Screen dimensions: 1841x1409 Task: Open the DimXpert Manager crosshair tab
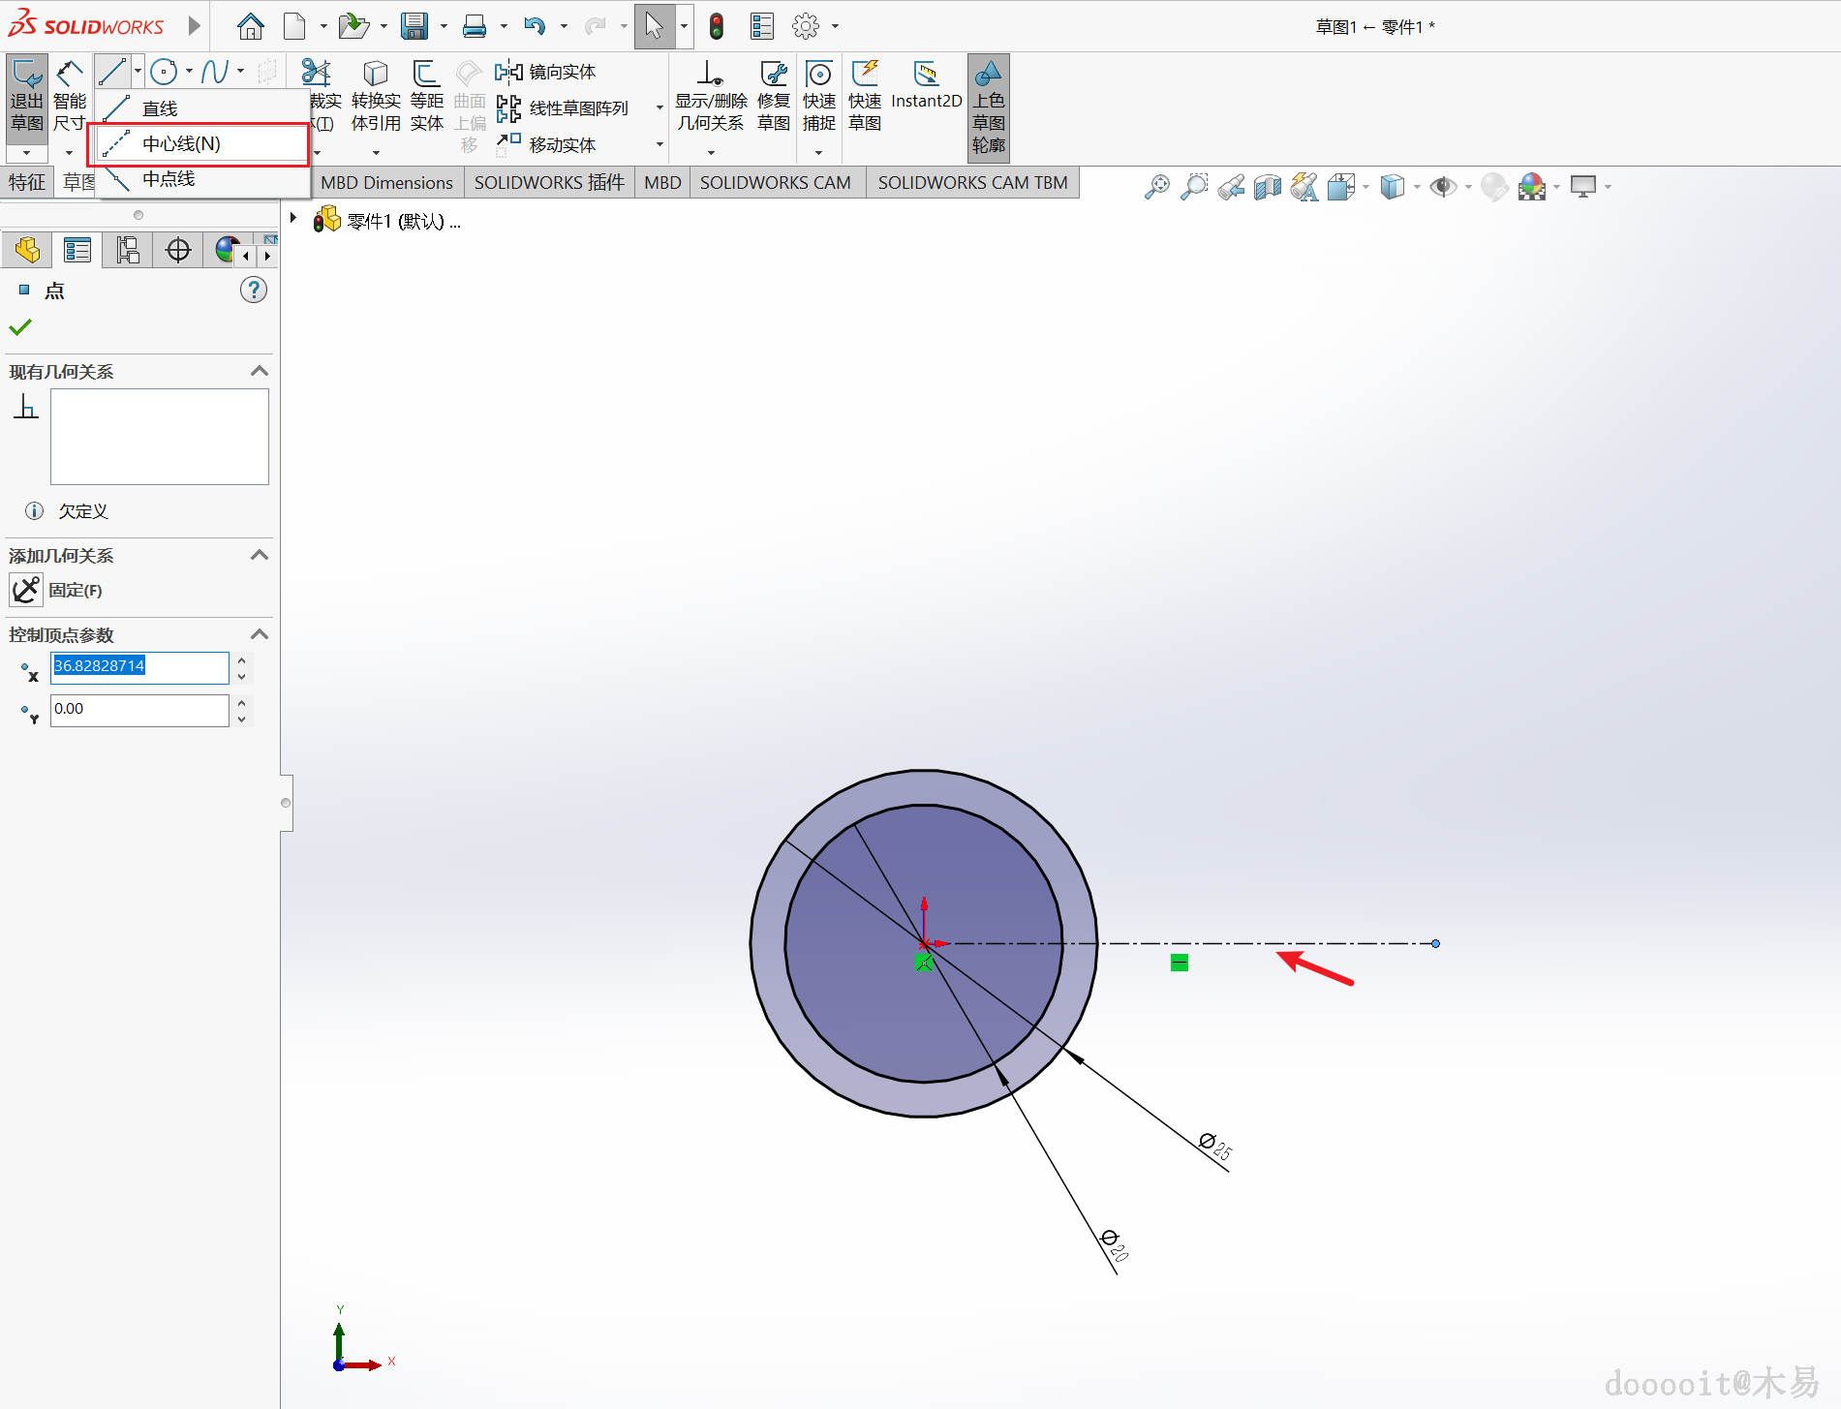178,251
